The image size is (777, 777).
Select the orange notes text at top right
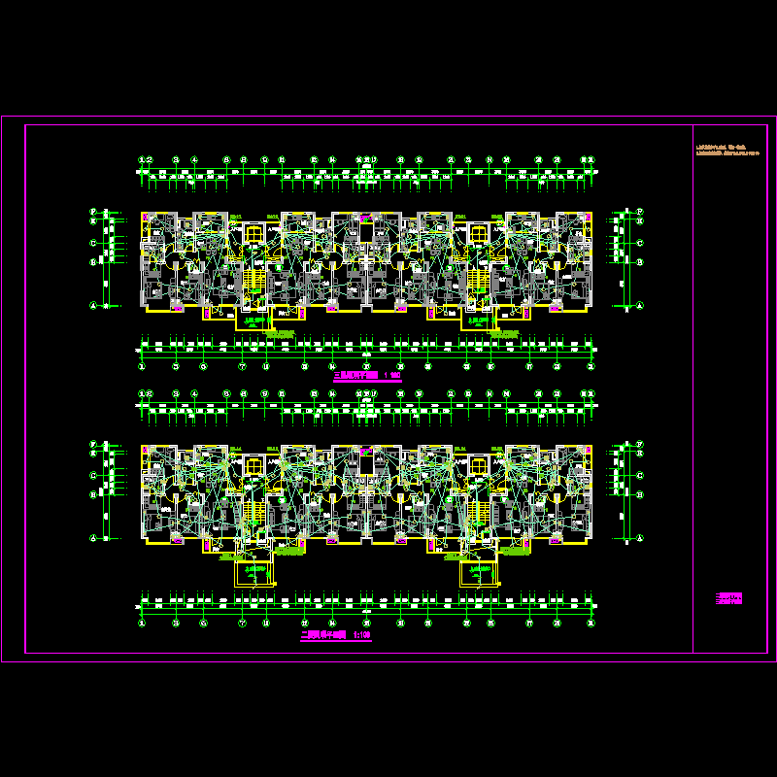[x=732, y=152]
